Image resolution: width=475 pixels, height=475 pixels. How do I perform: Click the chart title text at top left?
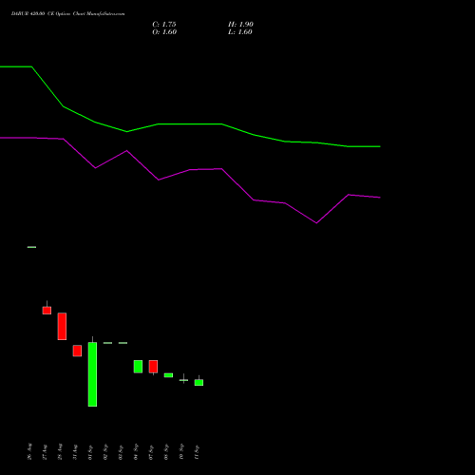tap(68, 13)
